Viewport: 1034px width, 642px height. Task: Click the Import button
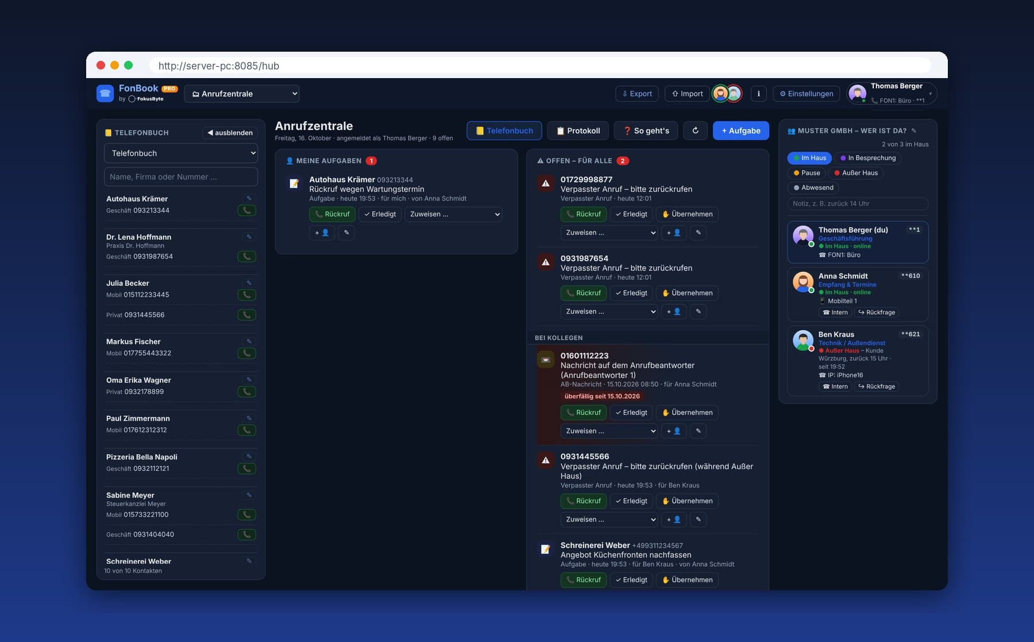pos(687,94)
